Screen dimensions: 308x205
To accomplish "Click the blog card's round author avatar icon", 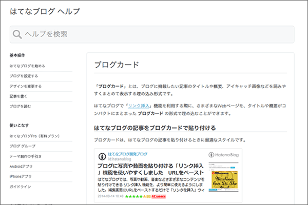I will 102,156.
